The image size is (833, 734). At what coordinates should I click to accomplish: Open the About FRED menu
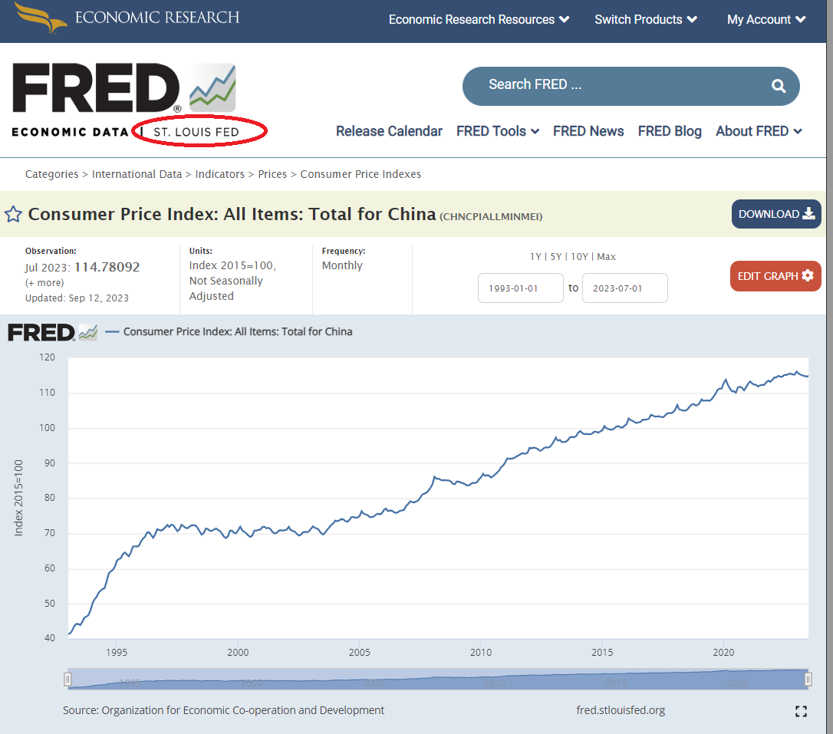[759, 131]
